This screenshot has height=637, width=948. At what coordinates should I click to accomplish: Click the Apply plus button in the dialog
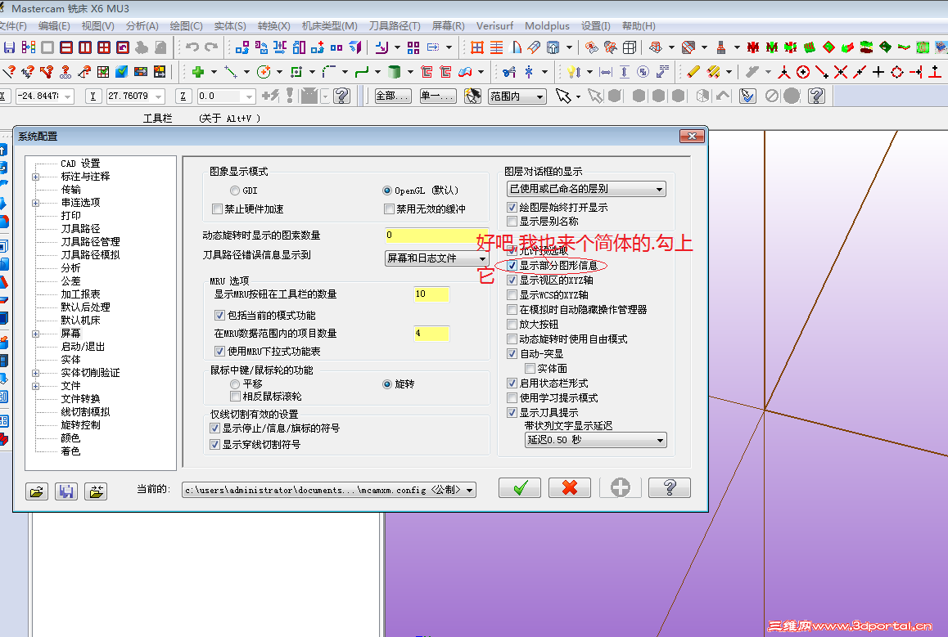pyautogui.click(x=620, y=488)
